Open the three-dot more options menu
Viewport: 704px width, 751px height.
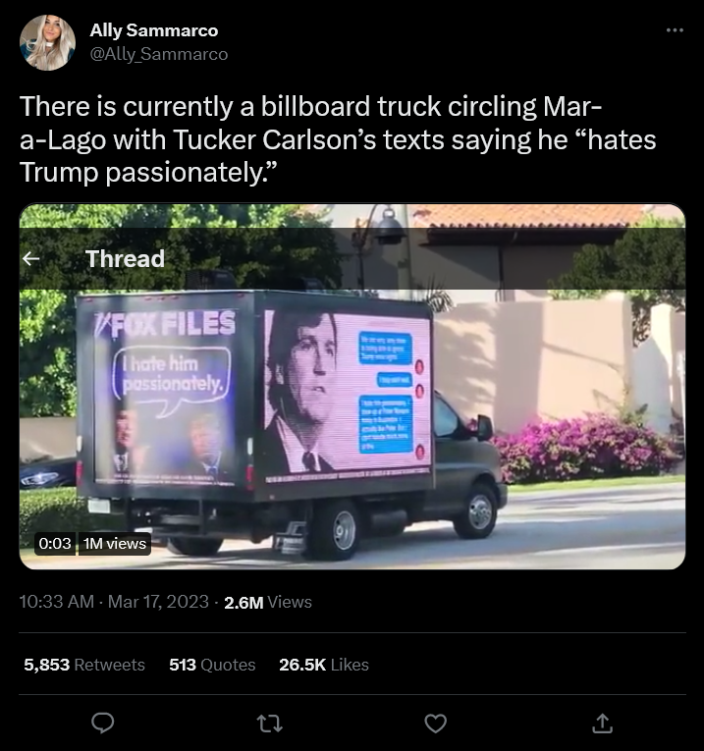pos(675,30)
